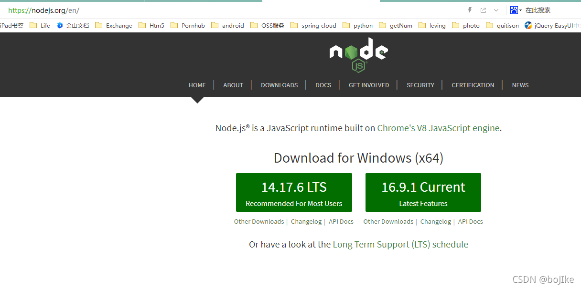Image resolution: width=581 pixels, height=289 pixels.
Task: Open the DOCS nav item
Action: click(323, 85)
